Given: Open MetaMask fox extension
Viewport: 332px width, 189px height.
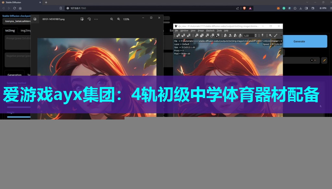Looking at the screenshot, I should pos(278,8).
